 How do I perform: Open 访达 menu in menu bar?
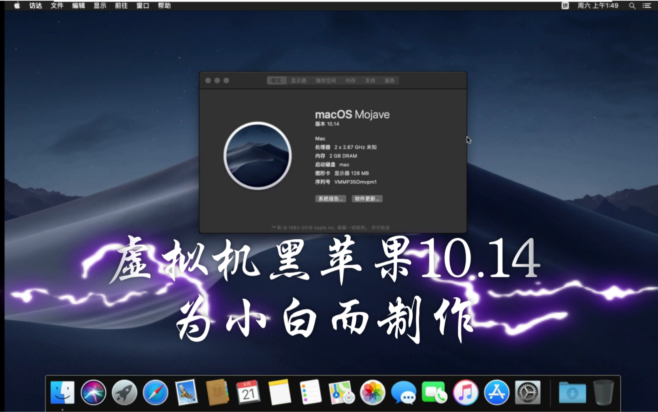click(x=35, y=5)
